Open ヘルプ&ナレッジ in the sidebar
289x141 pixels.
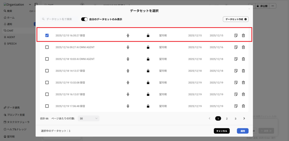click(x=15, y=129)
